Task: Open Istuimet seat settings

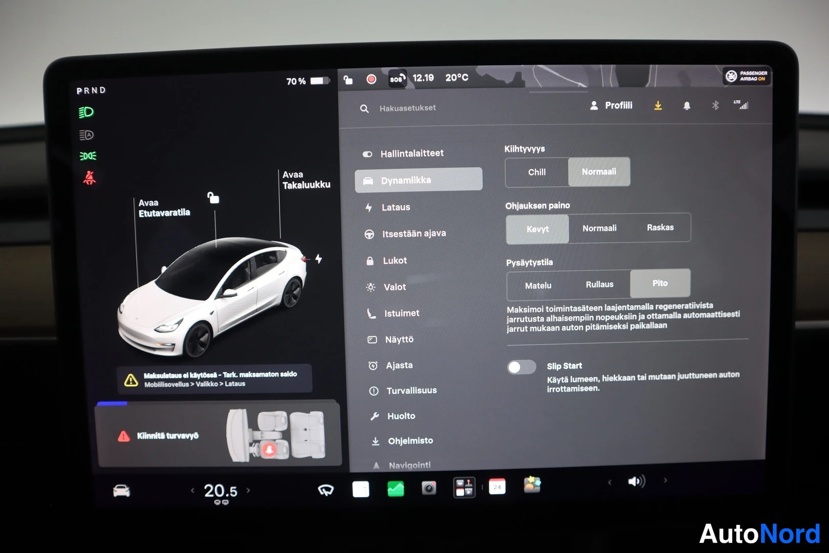Action: (393, 313)
